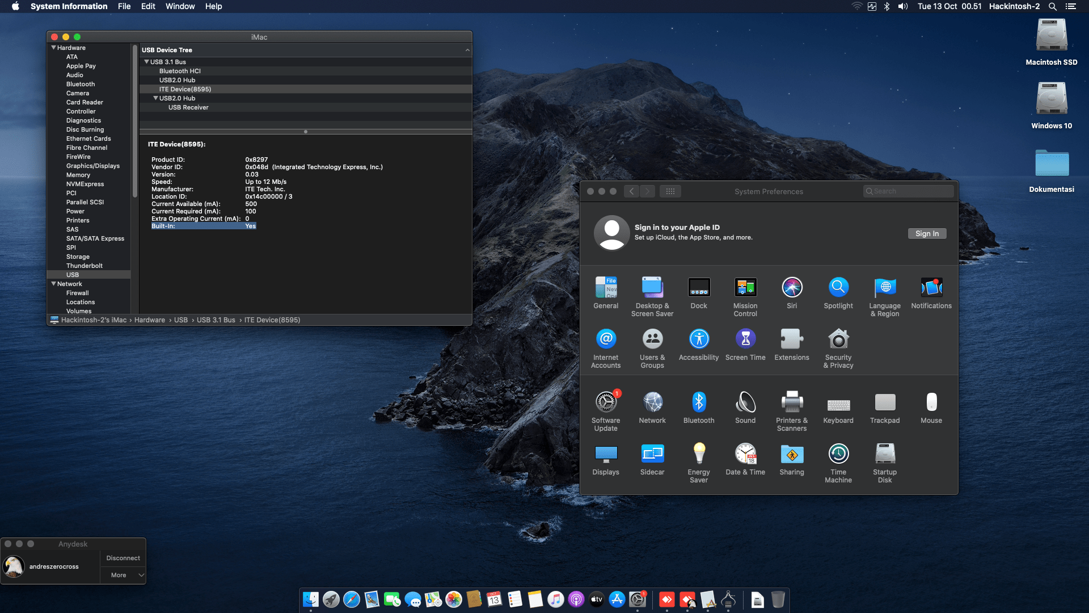The width and height of the screenshot is (1089, 613).
Task: Click the Show All grid button
Action: coord(670,191)
